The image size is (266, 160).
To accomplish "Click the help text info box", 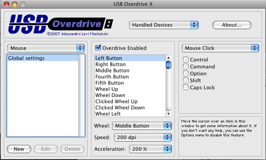I will point(220,136).
